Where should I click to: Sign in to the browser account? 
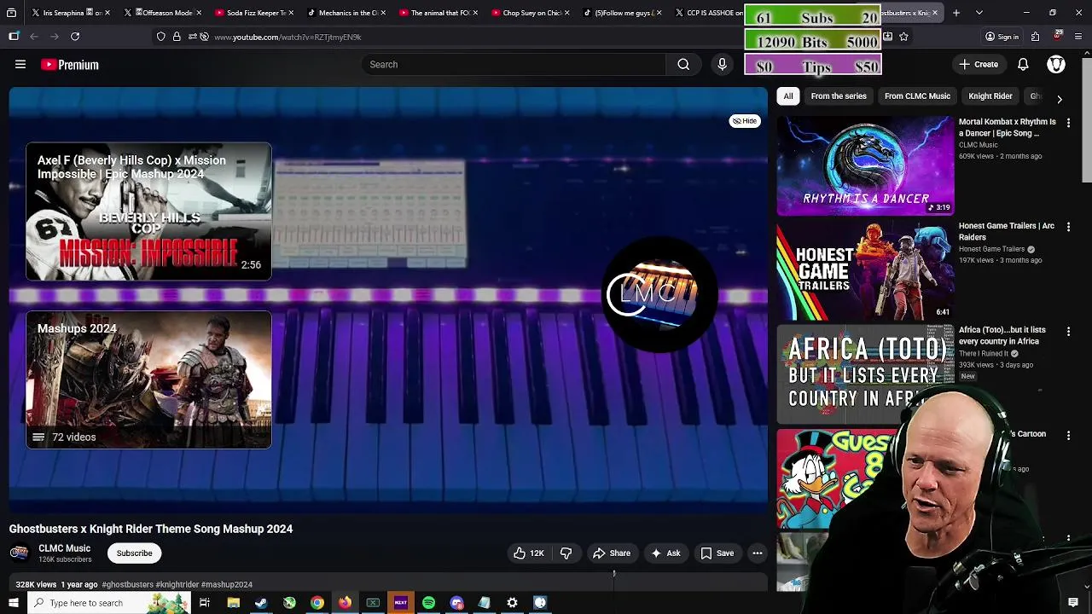1002,37
